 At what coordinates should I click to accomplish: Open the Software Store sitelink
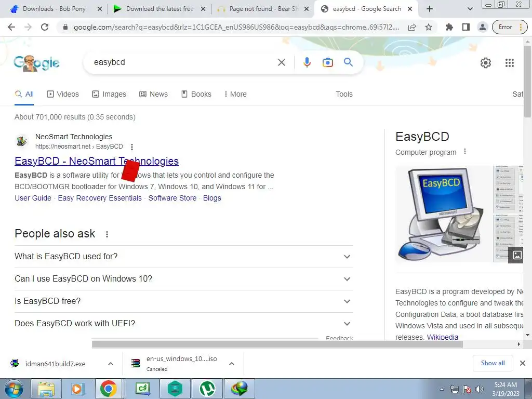pyautogui.click(x=172, y=198)
